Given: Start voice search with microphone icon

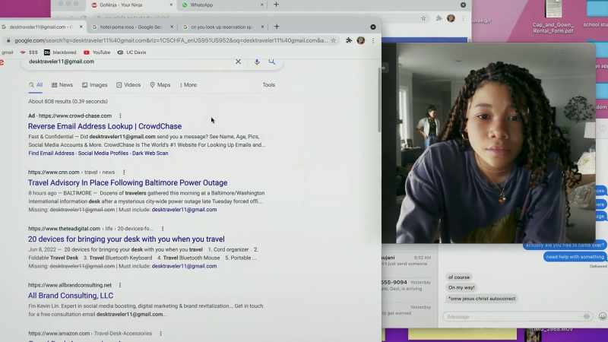Looking at the screenshot, I should point(257,62).
